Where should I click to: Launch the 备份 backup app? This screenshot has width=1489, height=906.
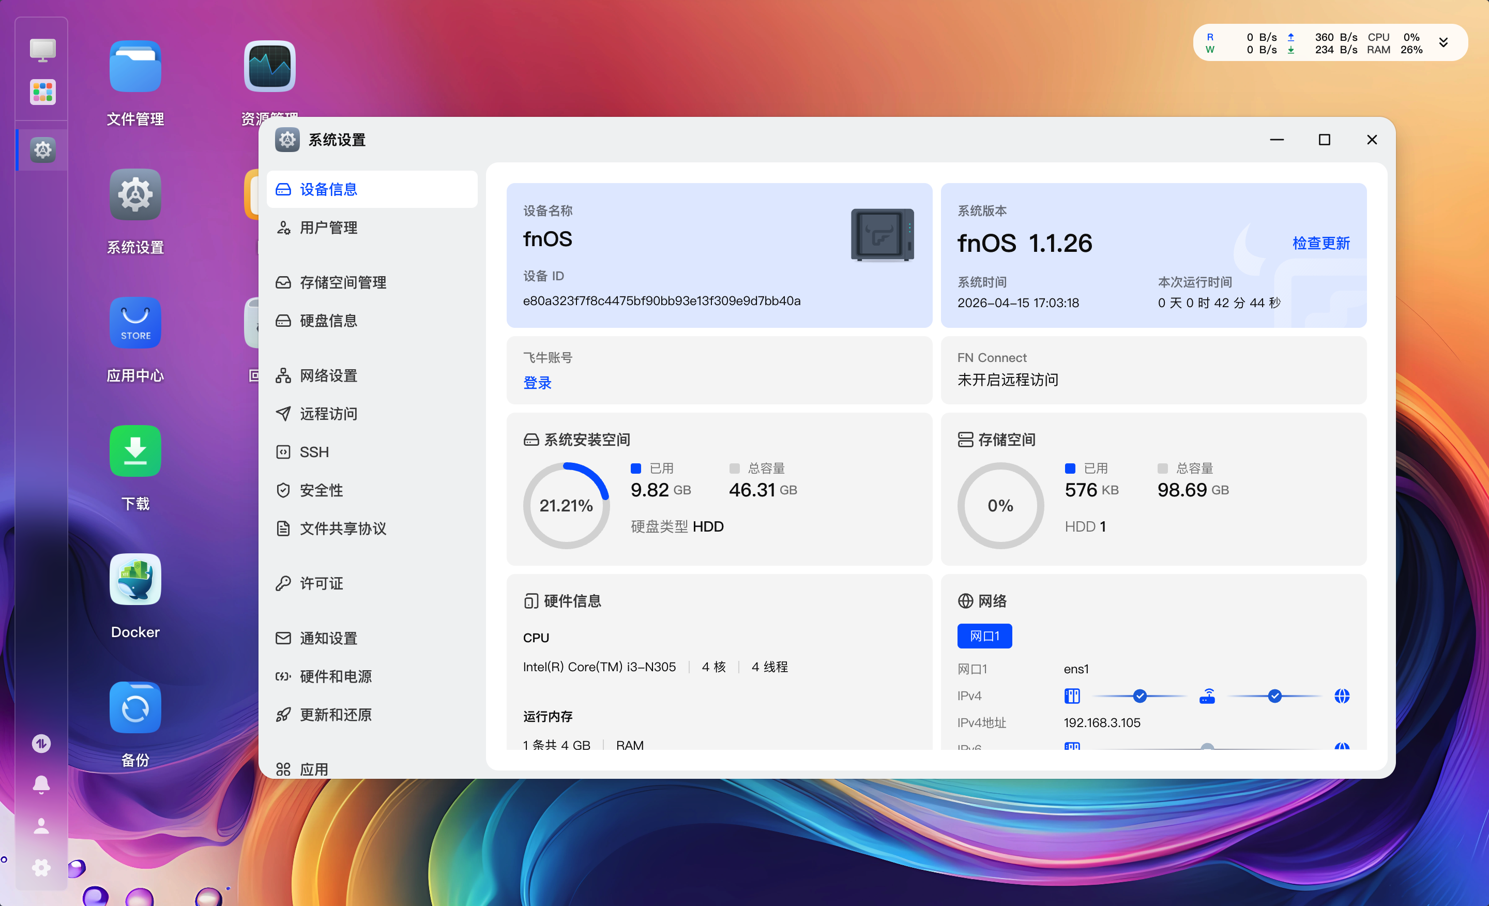(135, 707)
